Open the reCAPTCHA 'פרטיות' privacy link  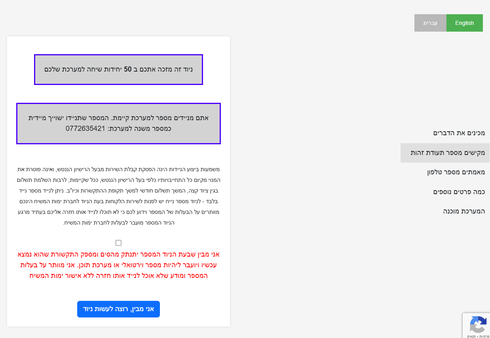click(484, 336)
